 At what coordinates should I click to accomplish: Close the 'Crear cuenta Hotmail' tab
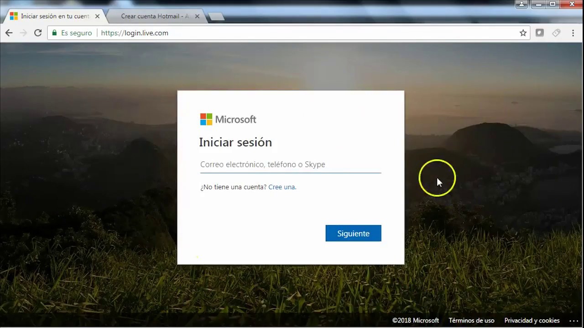click(x=197, y=16)
